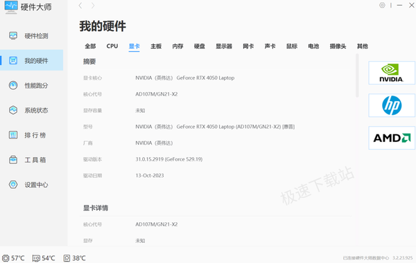Click the 硬件大师 app logo icon
Image resolution: width=416 pixels, height=263 pixels.
tap(11, 7)
